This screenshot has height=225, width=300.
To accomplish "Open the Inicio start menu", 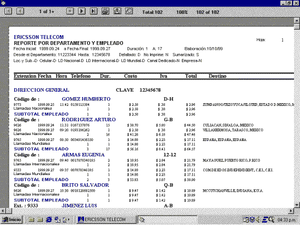I will pyautogui.click(x=12, y=220).
